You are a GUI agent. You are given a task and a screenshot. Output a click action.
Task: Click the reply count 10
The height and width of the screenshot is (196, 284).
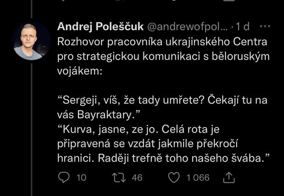tap(81, 178)
